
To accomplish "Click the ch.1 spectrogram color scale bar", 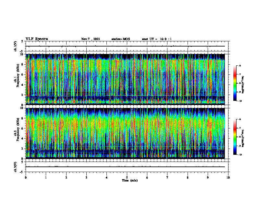I will pos(235,83).
